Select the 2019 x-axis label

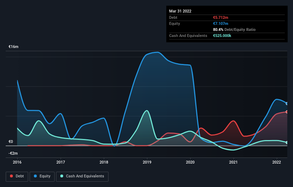[x=147, y=162]
